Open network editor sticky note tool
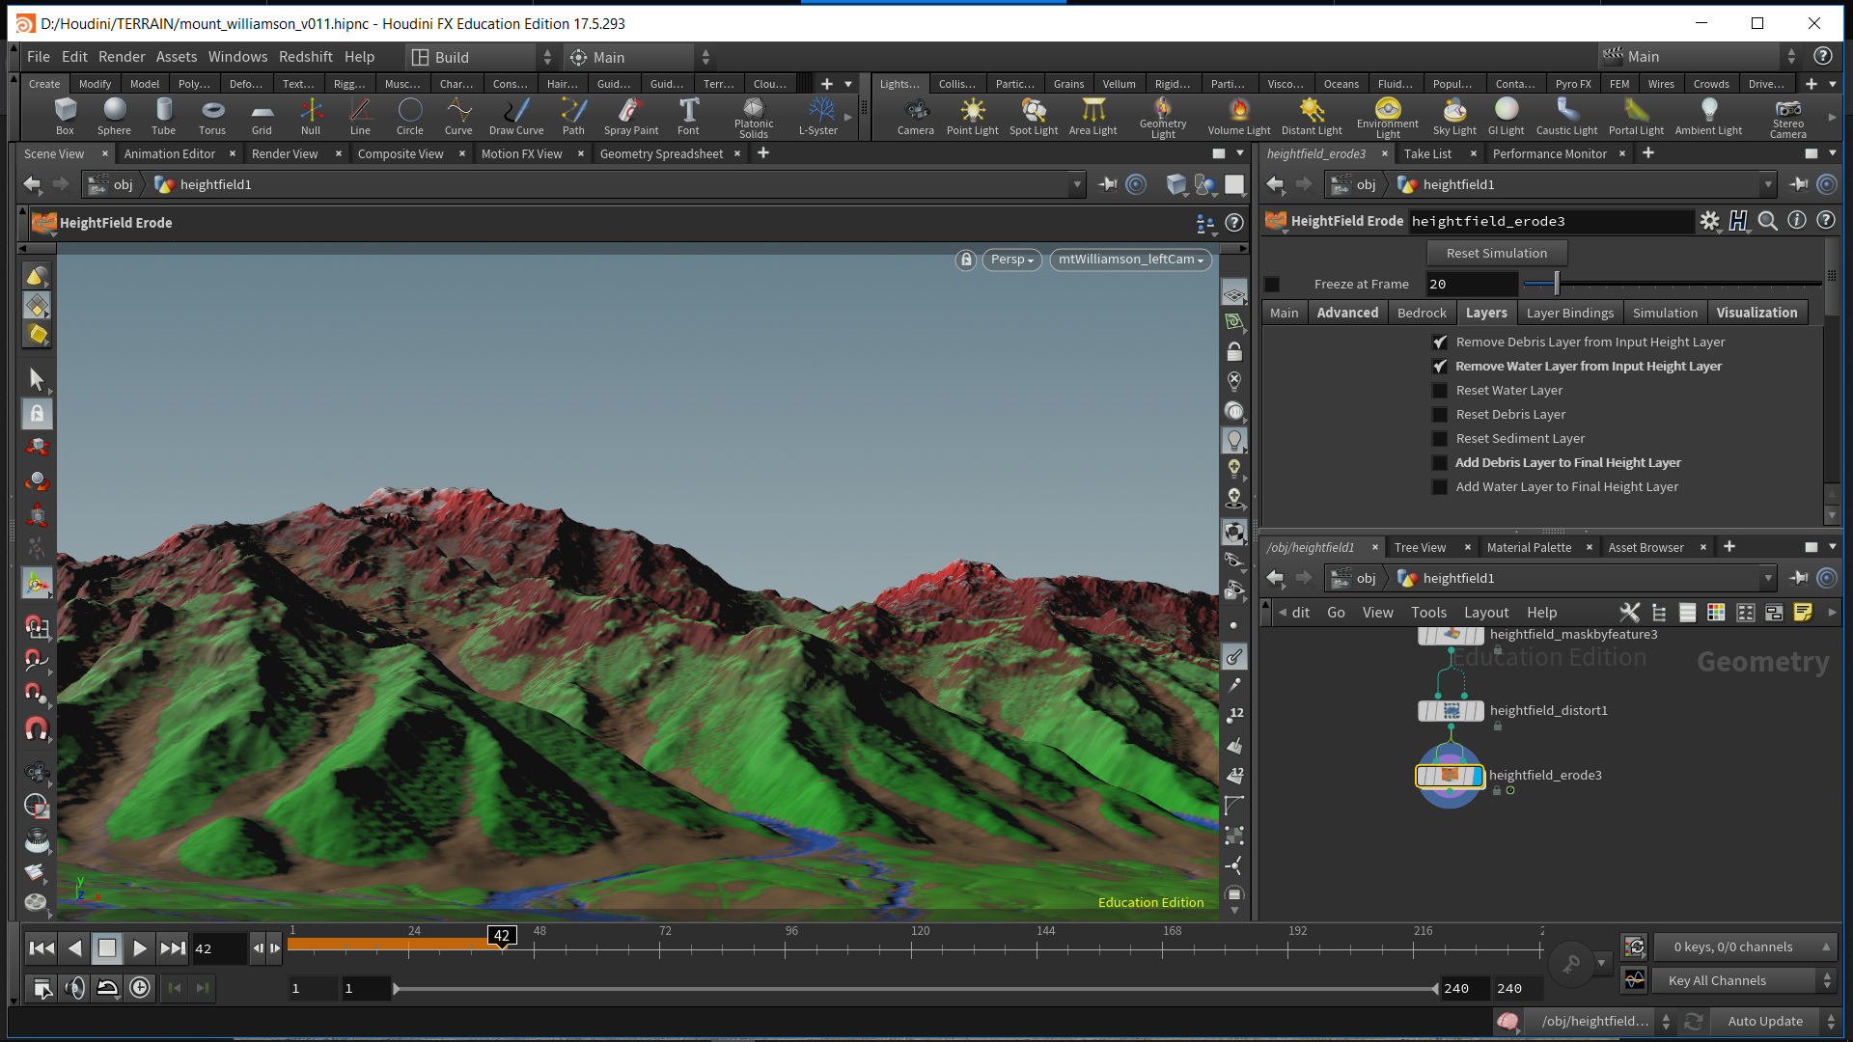Viewport: 1853px width, 1042px height. 1803,613
